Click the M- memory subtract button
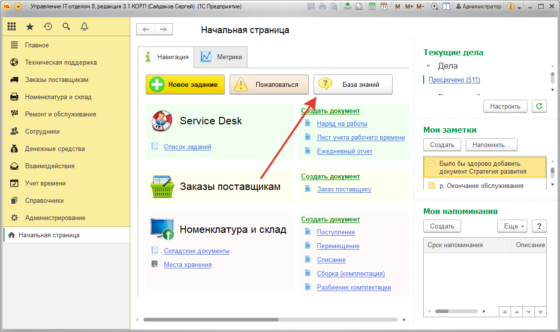Image resolution: width=560 pixels, height=332 pixels. click(420, 6)
